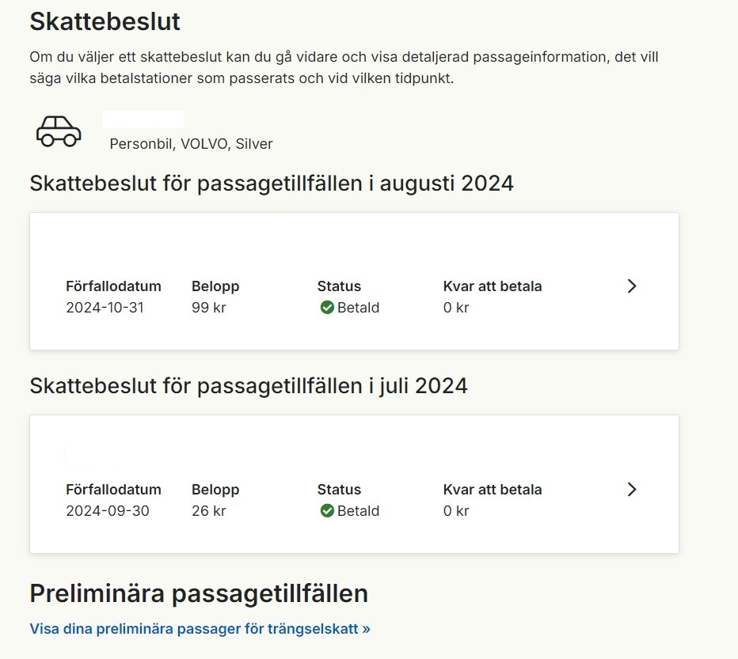
Task: Click heading for juli 2024 passagetillfällen
Action: pyautogui.click(x=249, y=386)
